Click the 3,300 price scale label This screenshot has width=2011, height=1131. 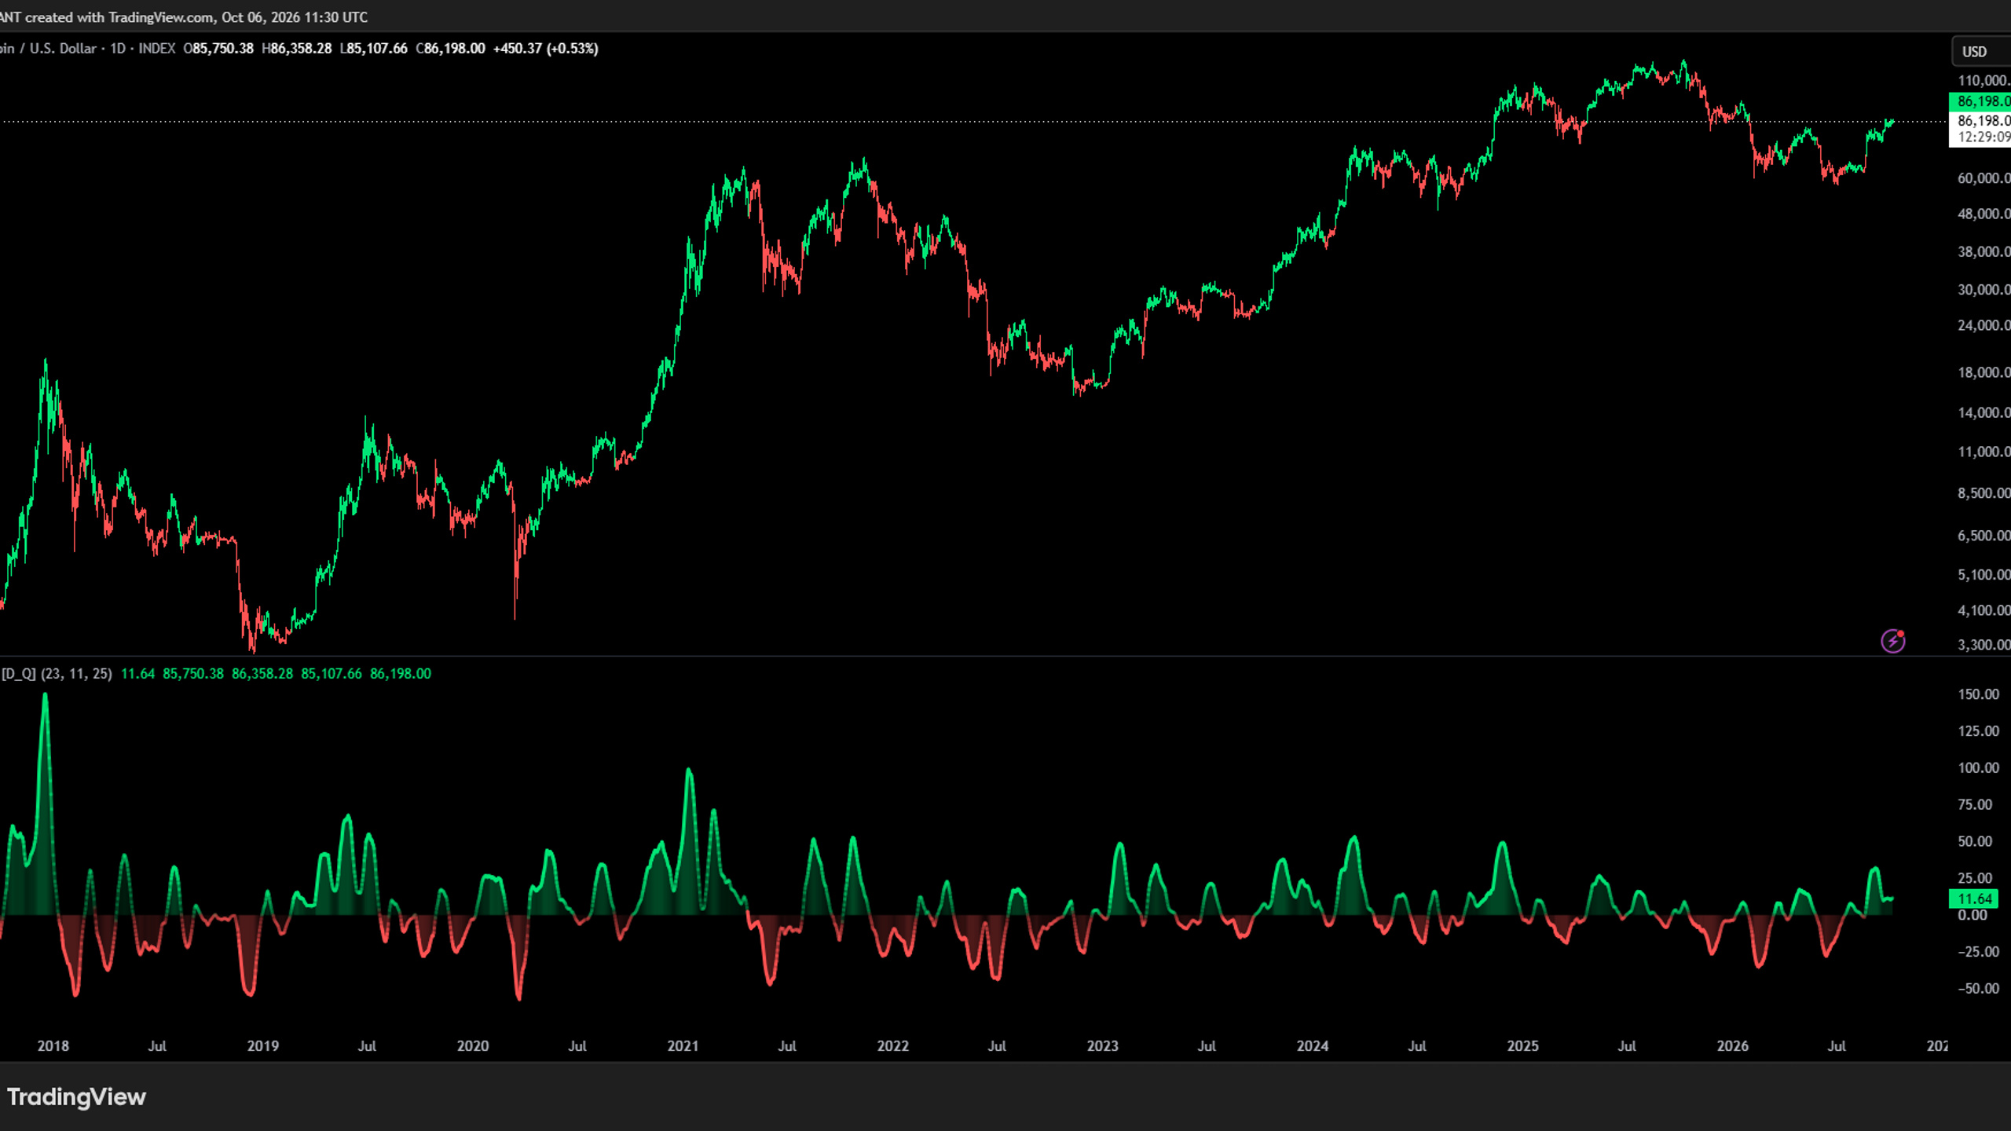(x=1984, y=645)
